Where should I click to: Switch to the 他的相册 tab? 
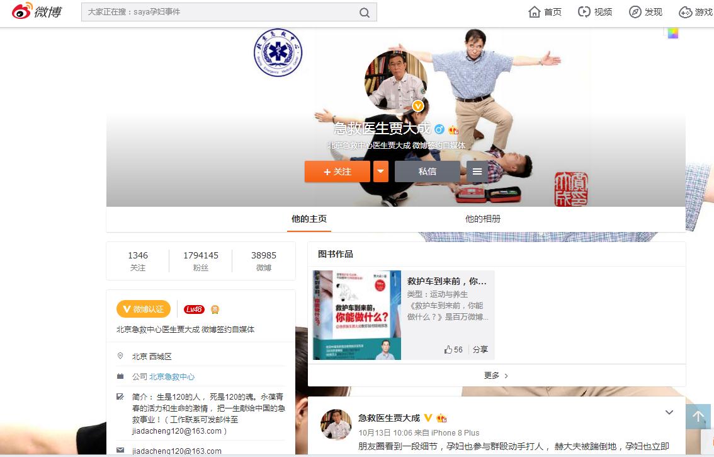(483, 219)
